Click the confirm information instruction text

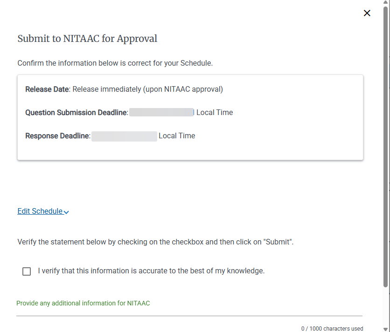pos(115,63)
